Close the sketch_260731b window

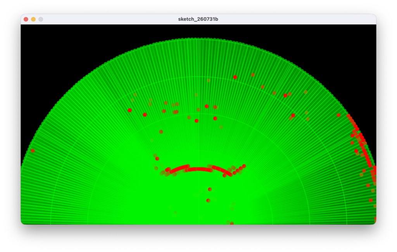[x=26, y=19]
